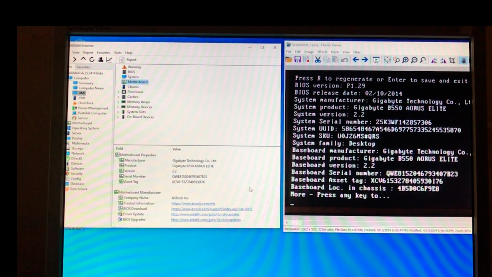
Task: Select Power Management in the sidebar tree
Action: coord(90,108)
